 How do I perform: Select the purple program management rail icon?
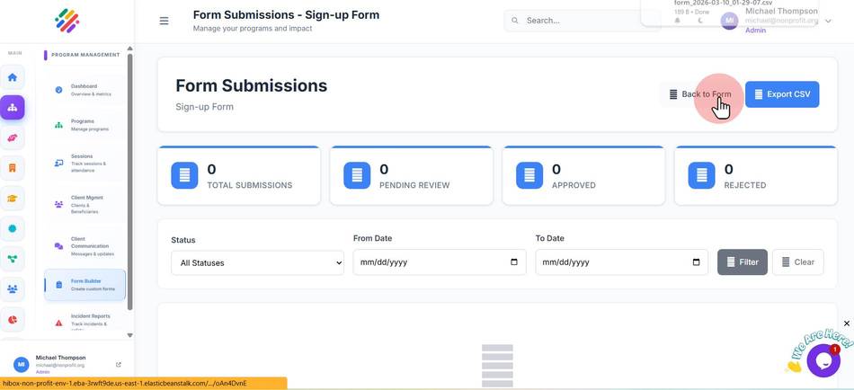click(x=12, y=107)
